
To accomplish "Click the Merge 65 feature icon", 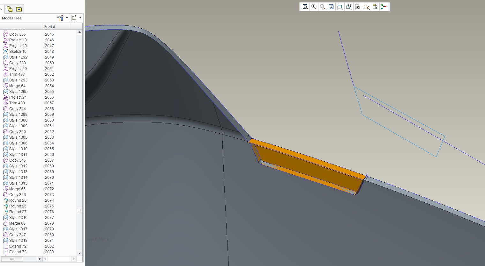I will pos(6,189).
